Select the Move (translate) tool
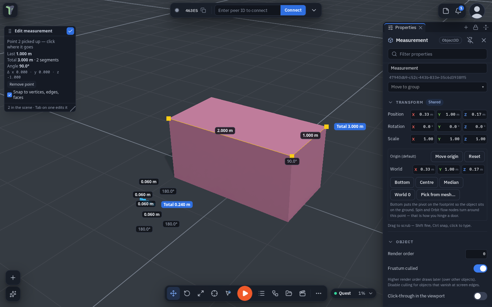Screen dimensions: 492x307 click(x=173, y=293)
